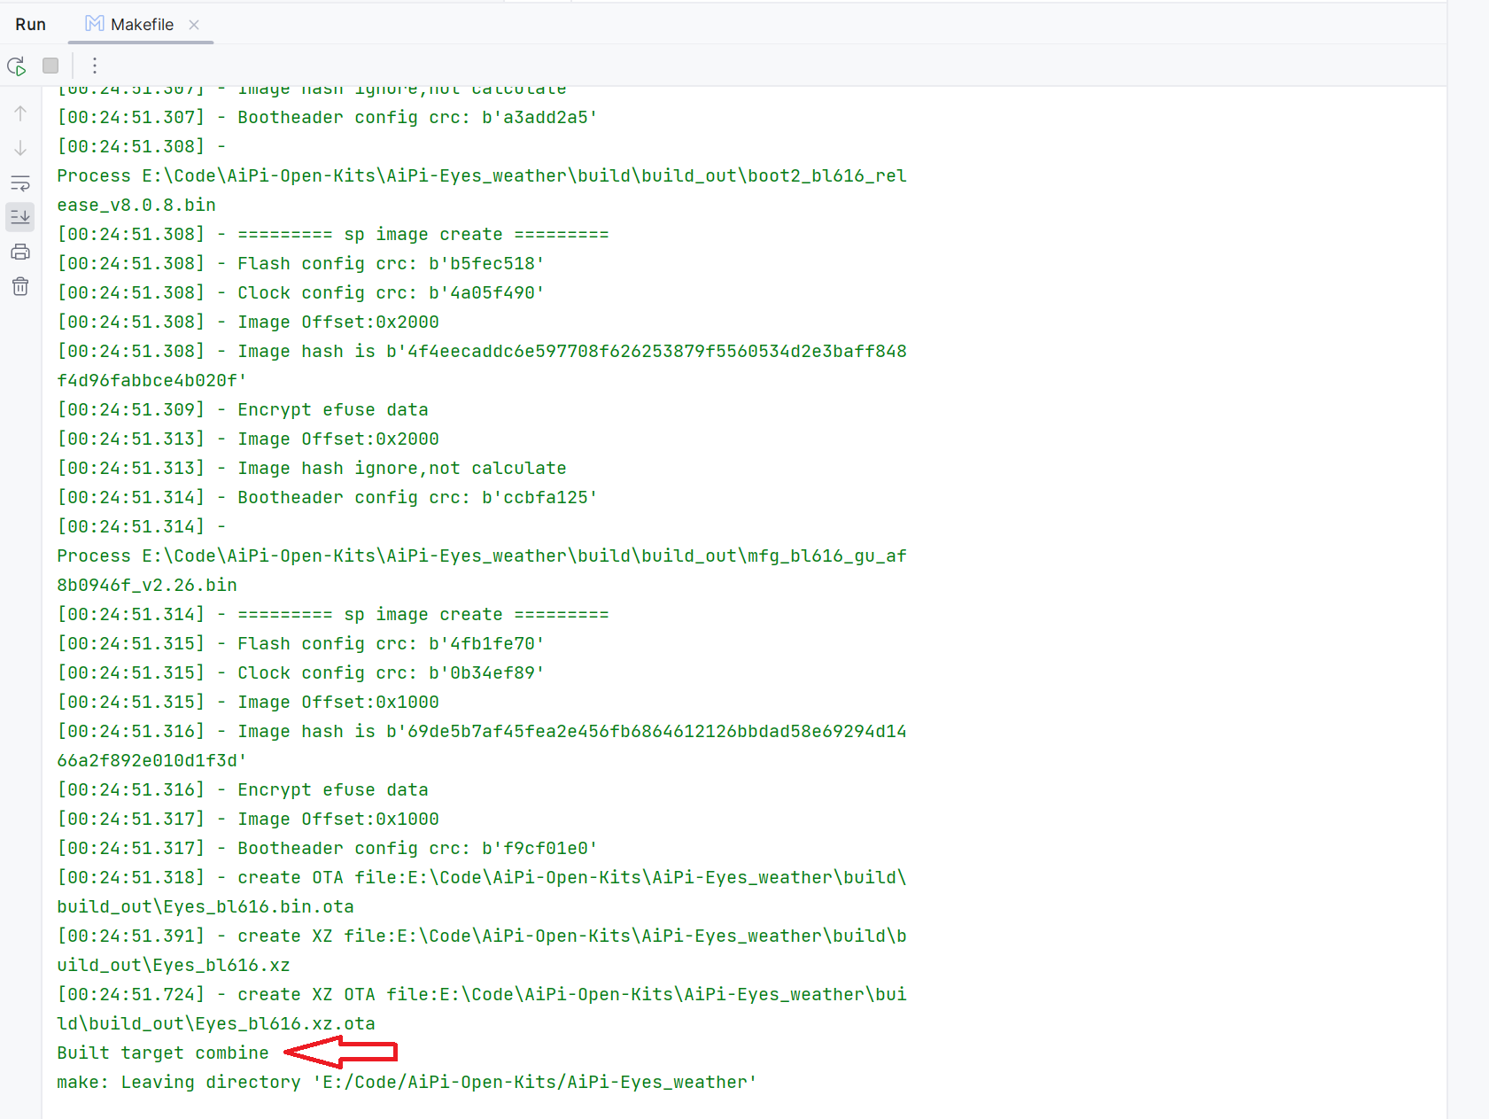Click the 'Encrypt efuse data' line at 00:24:51.309
Screen dimensions: 1489x1119
[x=243, y=409]
